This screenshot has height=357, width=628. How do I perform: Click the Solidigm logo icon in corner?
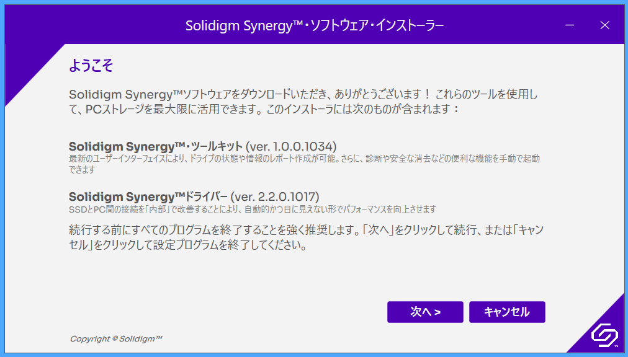point(604,335)
